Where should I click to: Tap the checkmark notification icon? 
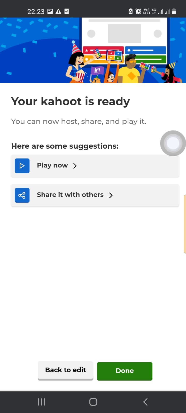coord(67,11)
